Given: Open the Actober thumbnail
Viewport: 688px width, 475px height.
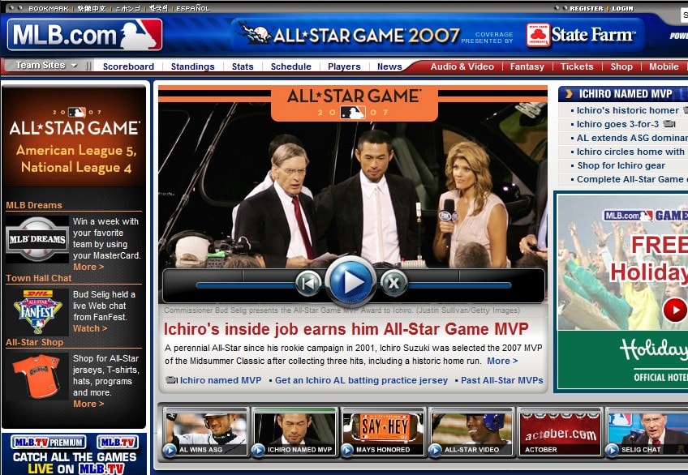Looking at the screenshot, I should [x=560, y=432].
